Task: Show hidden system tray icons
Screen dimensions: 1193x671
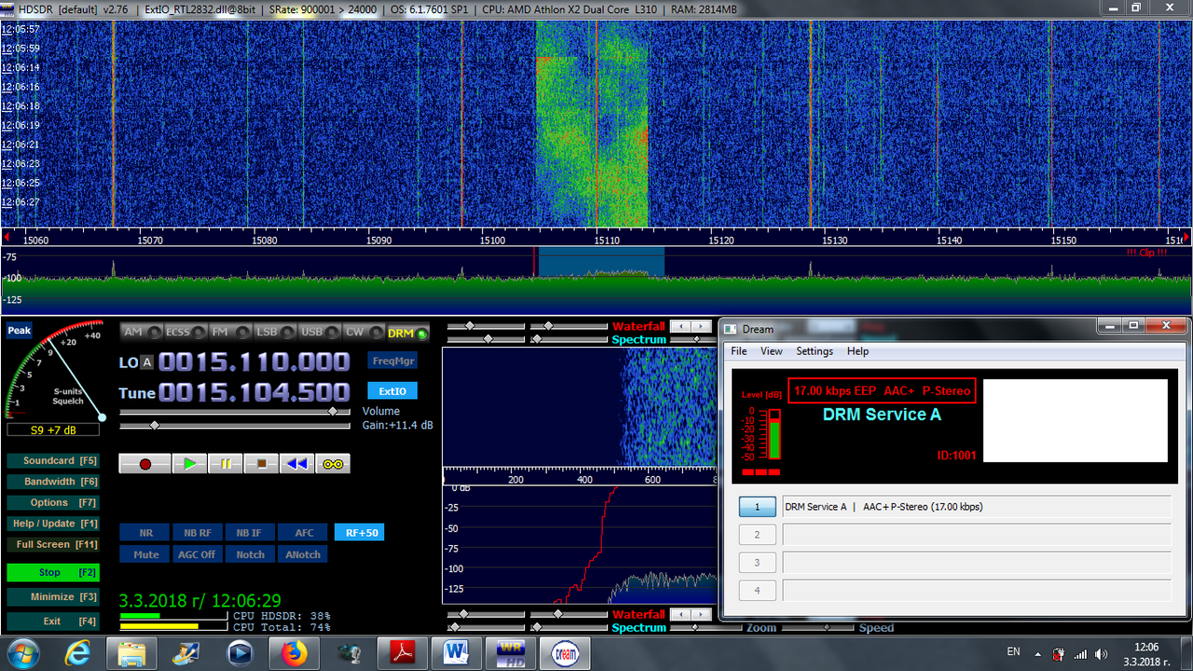Action: tap(1040, 654)
